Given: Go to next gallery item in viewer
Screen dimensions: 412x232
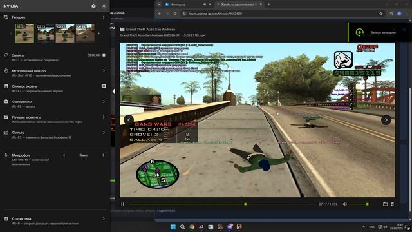Looking at the screenshot, I should (386, 120).
